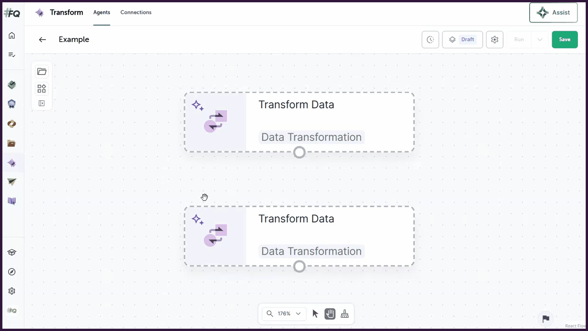Viewport: 588px width, 331px height.
Task: Click the flag icon at bottom right
Action: tap(546, 319)
